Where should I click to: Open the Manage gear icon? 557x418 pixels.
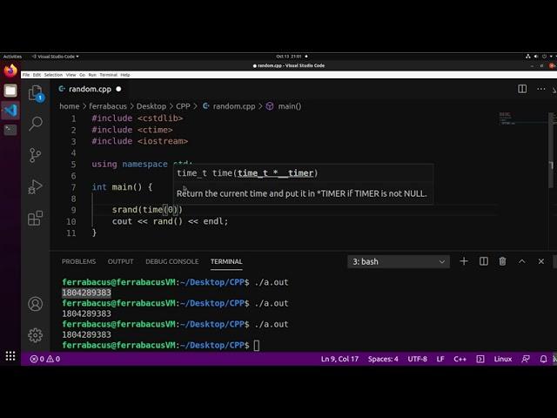pyautogui.click(x=36, y=335)
